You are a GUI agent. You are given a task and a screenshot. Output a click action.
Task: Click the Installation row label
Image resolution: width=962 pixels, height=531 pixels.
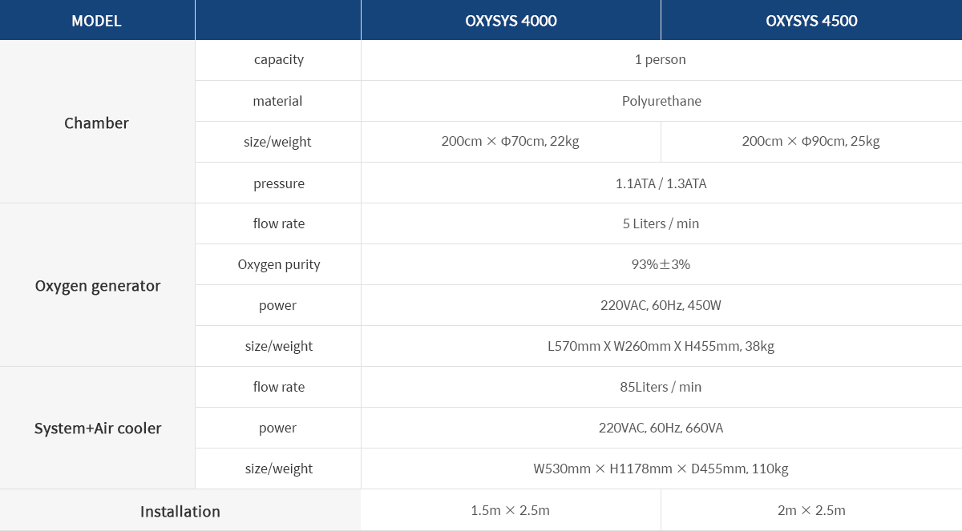click(180, 510)
